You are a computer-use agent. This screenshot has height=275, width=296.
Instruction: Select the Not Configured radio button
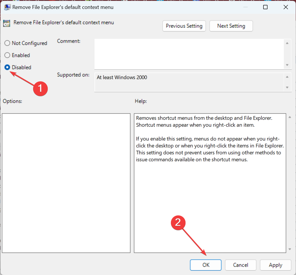(7, 43)
